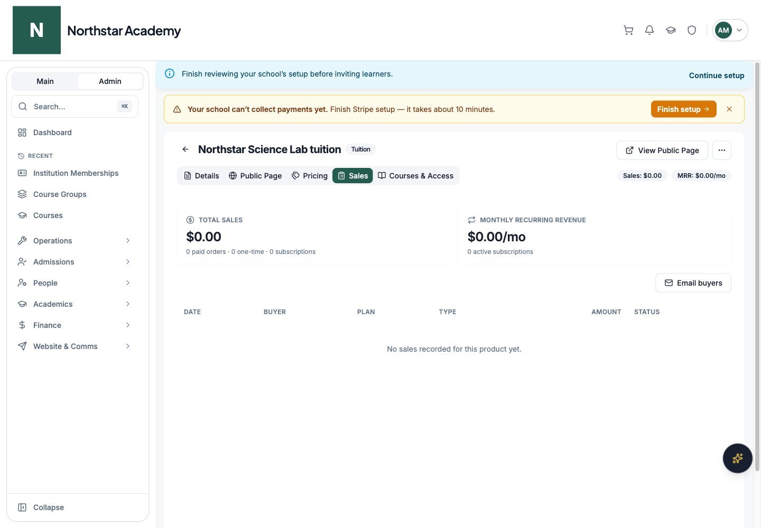Expand the Academics sidebar section

(75, 304)
